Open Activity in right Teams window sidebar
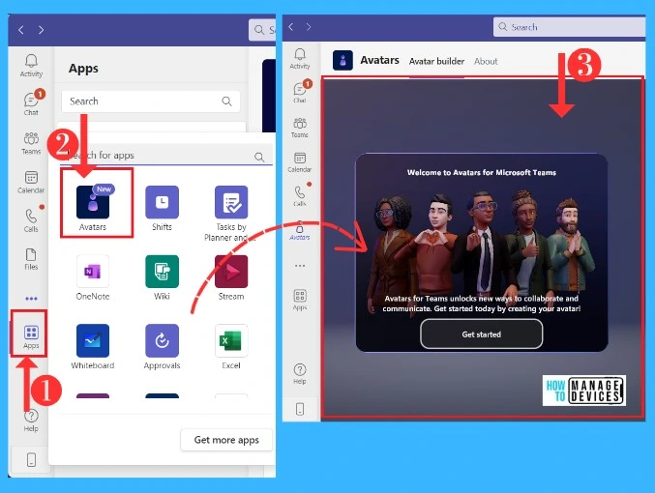Viewport: 655px width, 493px height. pyautogui.click(x=300, y=58)
